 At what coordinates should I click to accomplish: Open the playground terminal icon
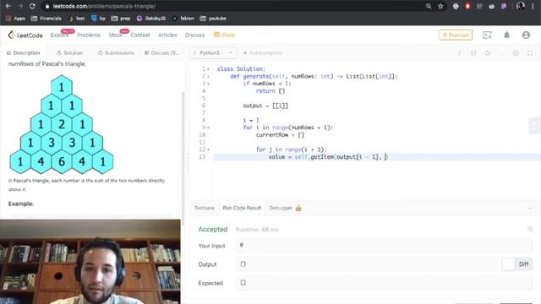point(487,35)
